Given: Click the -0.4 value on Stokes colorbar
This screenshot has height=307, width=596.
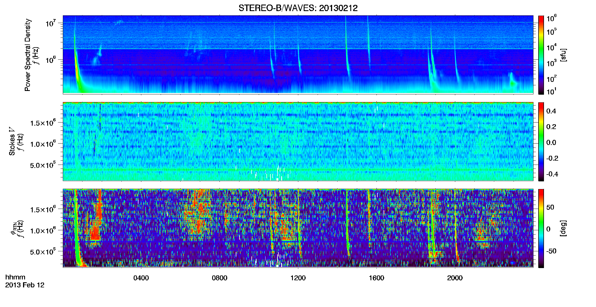Looking at the screenshot, I should pyautogui.click(x=552, y=174).
